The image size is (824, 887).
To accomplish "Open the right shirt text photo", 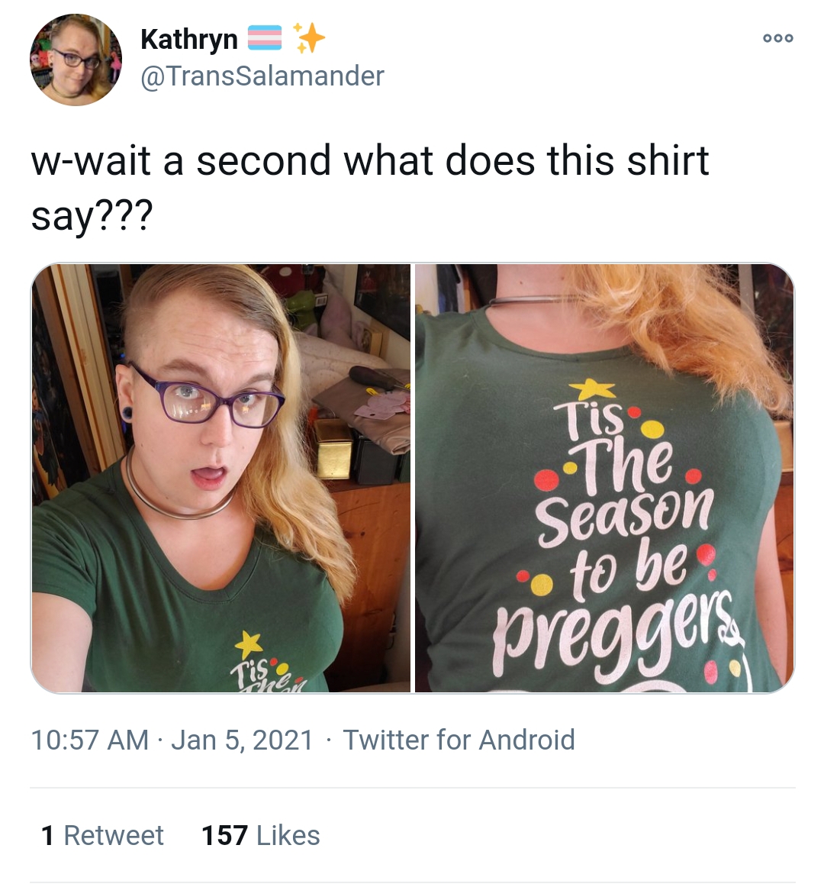I will pyautogui.click(x=604, y=478).
